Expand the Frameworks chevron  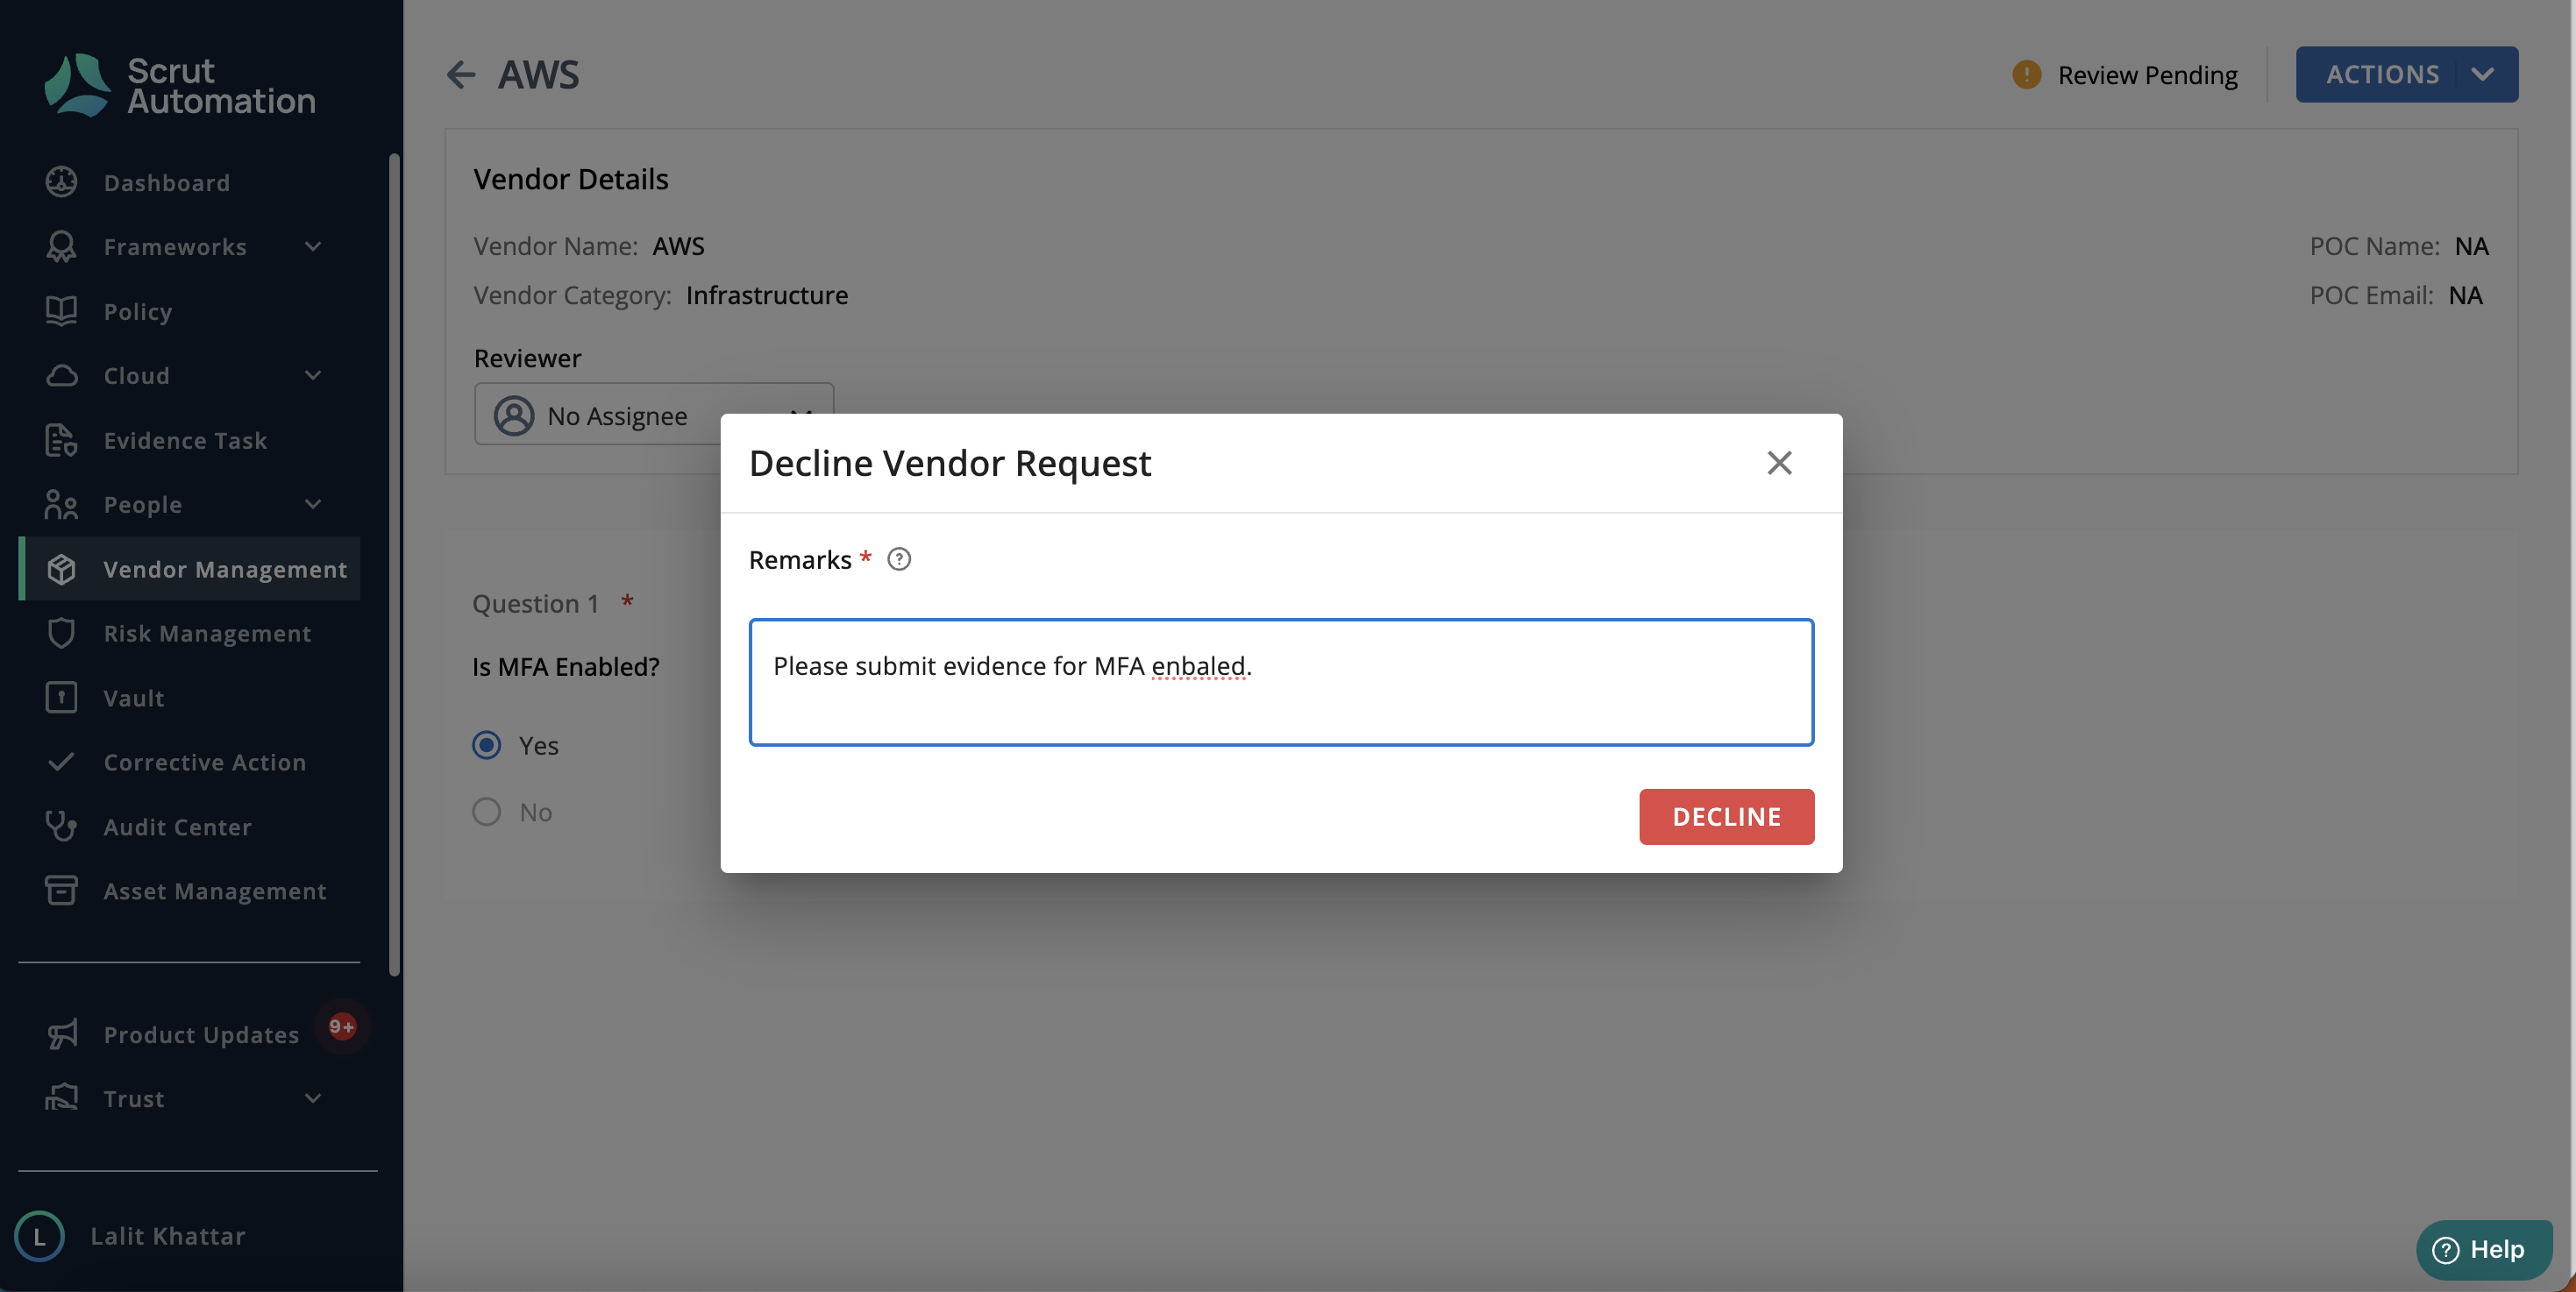coord(313,246)
